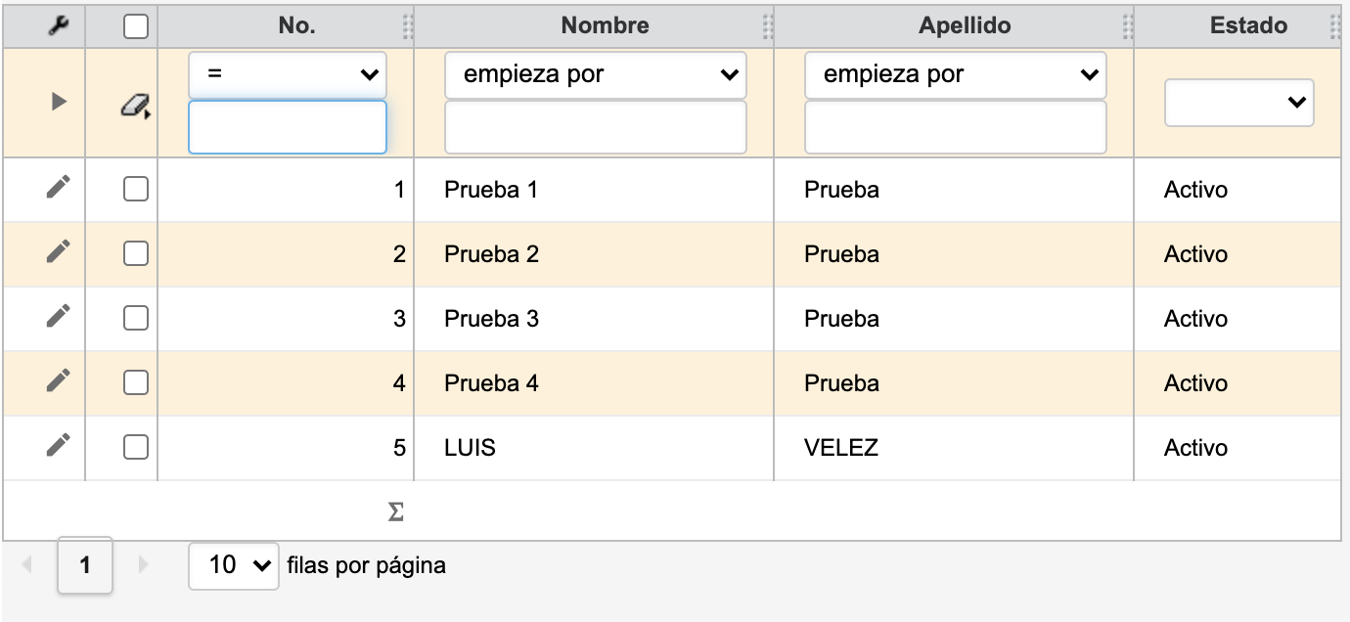Toggle the select-all checkbox in header
The height and width of the screenshot is (622, 1350).
(136, 27)
